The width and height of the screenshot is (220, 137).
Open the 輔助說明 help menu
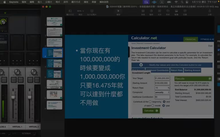coord(104,2)
